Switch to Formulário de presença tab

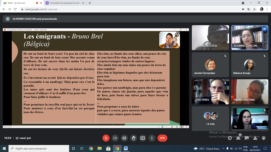pyautogui.click(x=65, y=3)
